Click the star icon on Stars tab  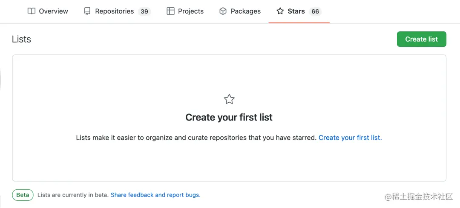[x=280, y=11]
